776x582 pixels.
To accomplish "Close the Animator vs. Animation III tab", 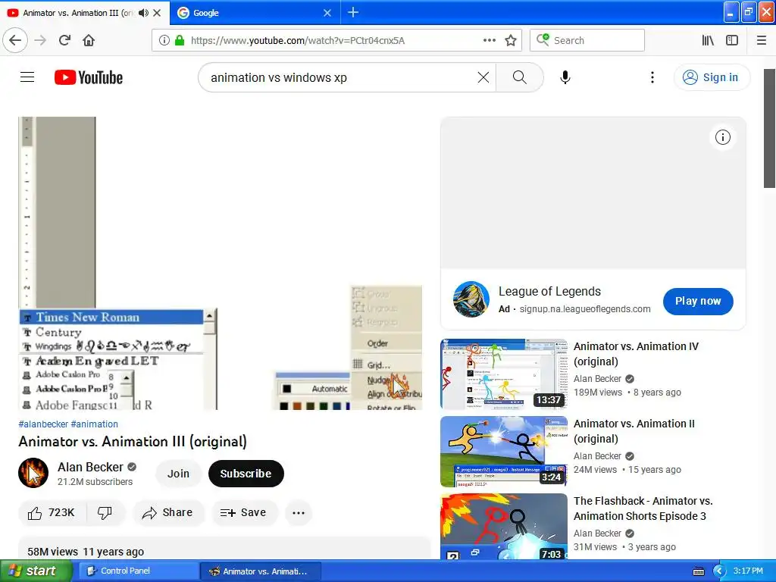I will 157,13.
